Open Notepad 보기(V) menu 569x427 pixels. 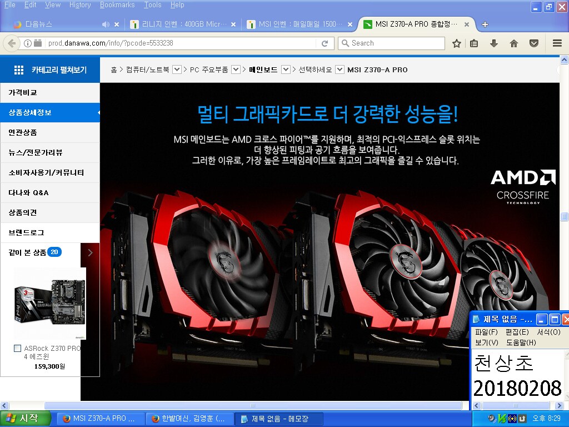click(x=486, y=342)
